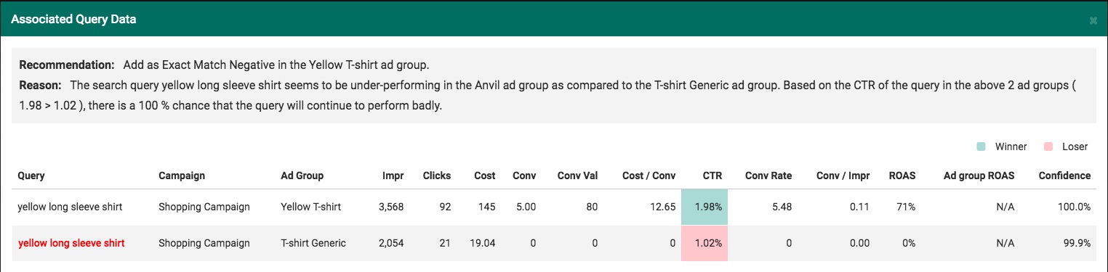Screen dimensions: 1108x272
Task: Click the Conv Val column header
Action: (x=577, y=176)
